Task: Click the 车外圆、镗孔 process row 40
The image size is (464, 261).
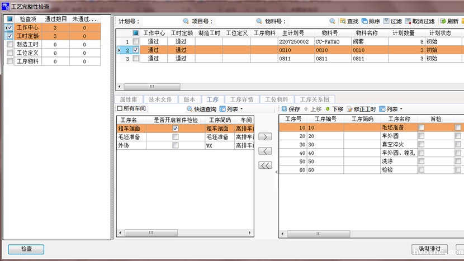Action: tap(371, 153)
